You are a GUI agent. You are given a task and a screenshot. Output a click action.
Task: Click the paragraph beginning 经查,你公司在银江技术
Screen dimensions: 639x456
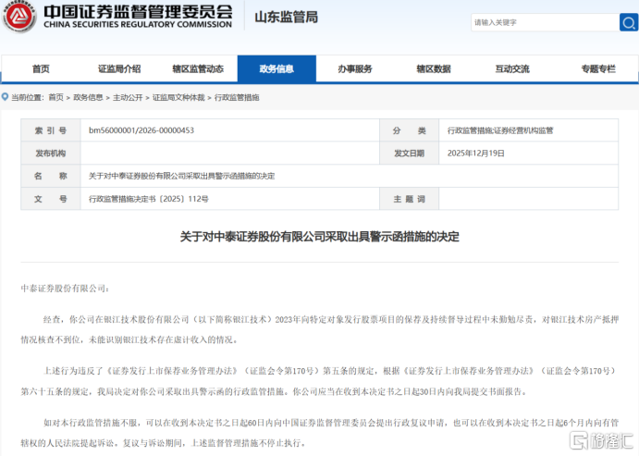coord(320,329)
